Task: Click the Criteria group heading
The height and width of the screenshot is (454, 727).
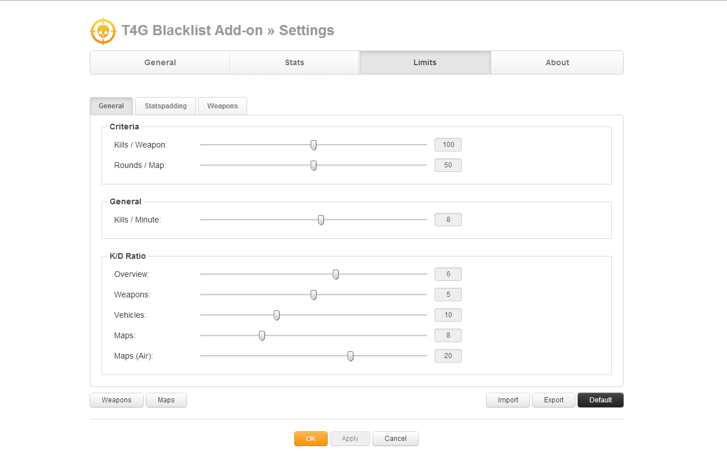Action: (124, 127)
